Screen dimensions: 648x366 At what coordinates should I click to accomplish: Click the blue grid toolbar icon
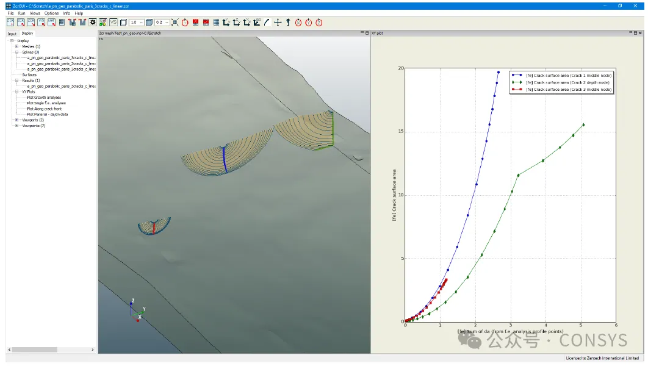(216, 23)
